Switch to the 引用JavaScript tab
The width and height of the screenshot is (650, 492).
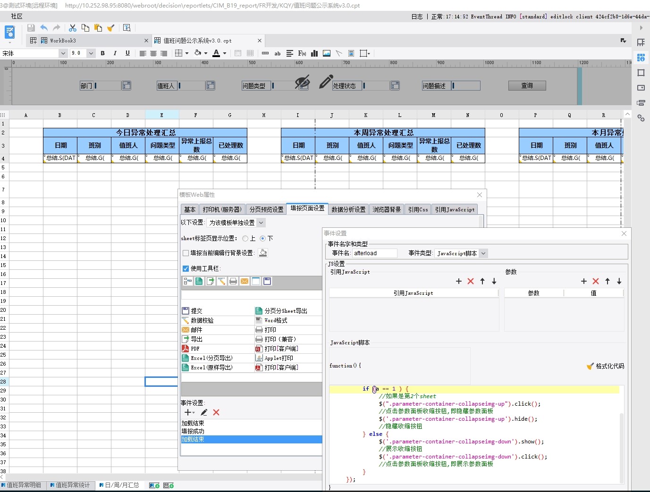click(455, 209)
